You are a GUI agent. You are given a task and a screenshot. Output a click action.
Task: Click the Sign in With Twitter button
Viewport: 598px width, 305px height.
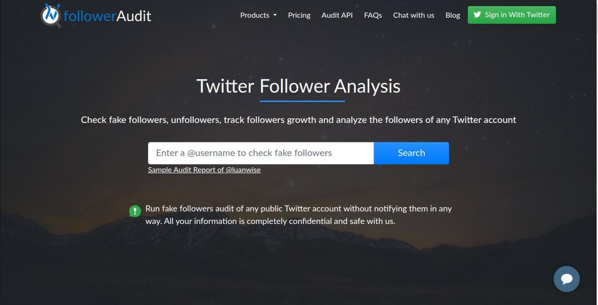[x=512, y=15]
